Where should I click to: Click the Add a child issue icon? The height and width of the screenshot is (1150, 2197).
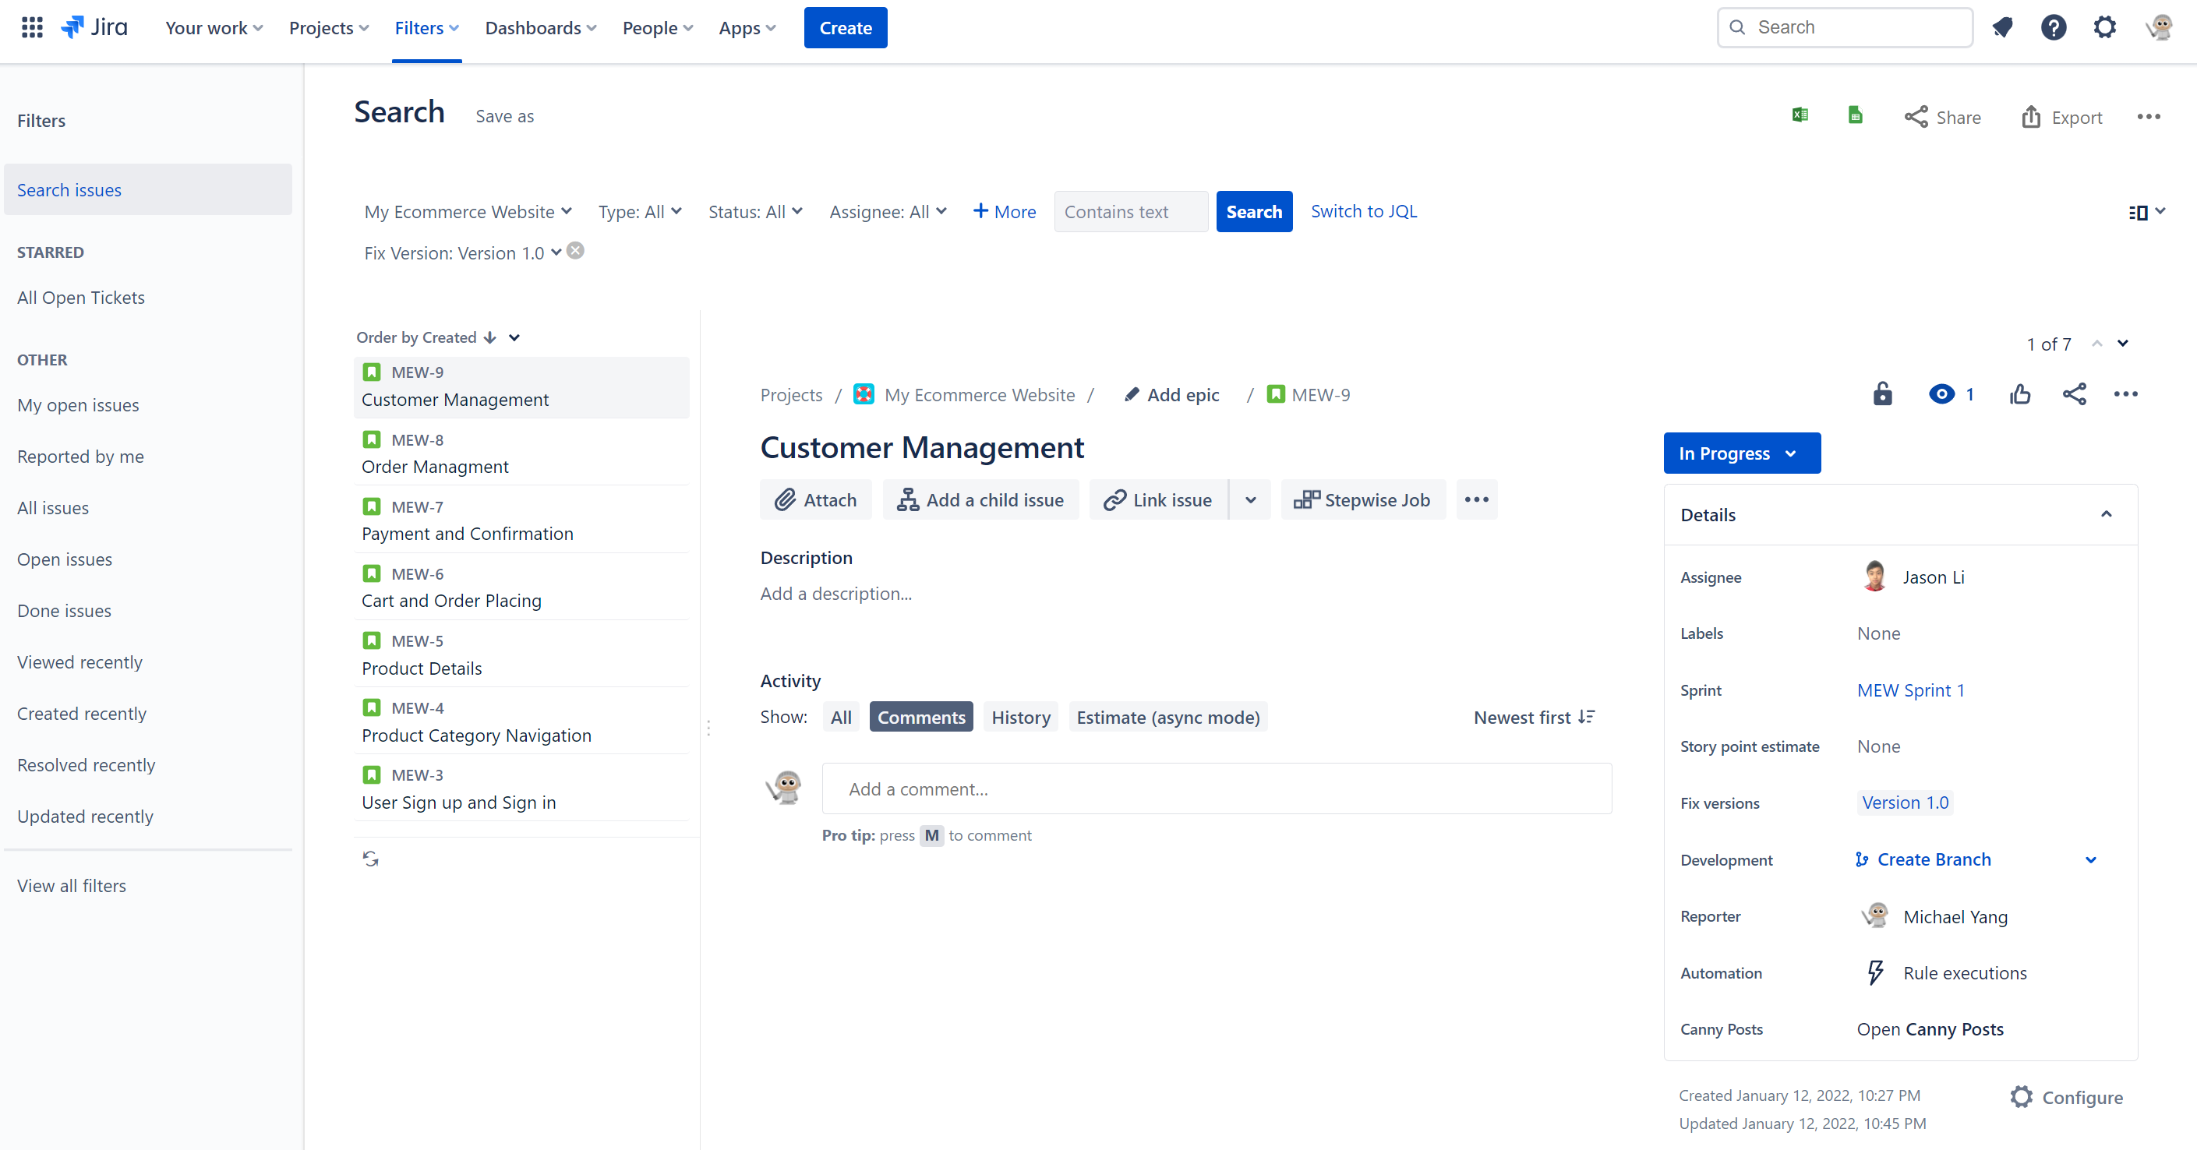point(907,499)
